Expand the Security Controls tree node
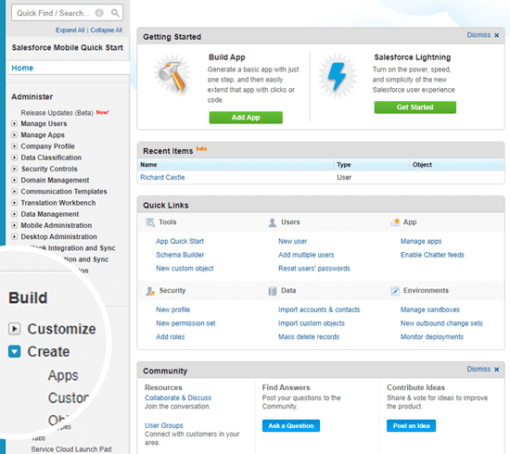The image size is (510, 454). click(14, 169)
